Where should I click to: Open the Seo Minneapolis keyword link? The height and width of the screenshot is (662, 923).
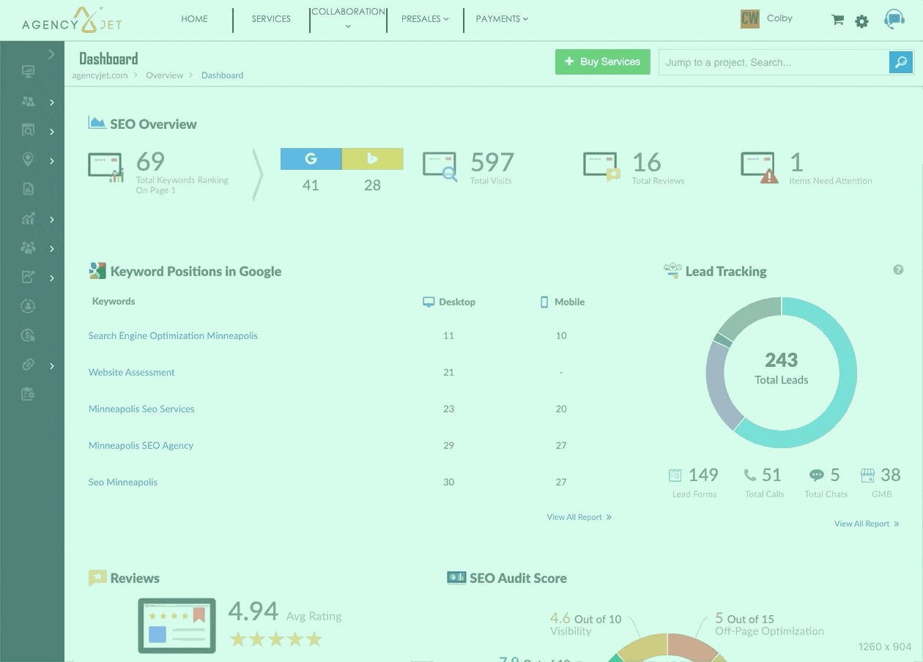[x=123, y=482]
